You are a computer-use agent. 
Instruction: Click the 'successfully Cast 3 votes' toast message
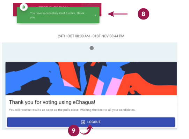click(57, 15)
